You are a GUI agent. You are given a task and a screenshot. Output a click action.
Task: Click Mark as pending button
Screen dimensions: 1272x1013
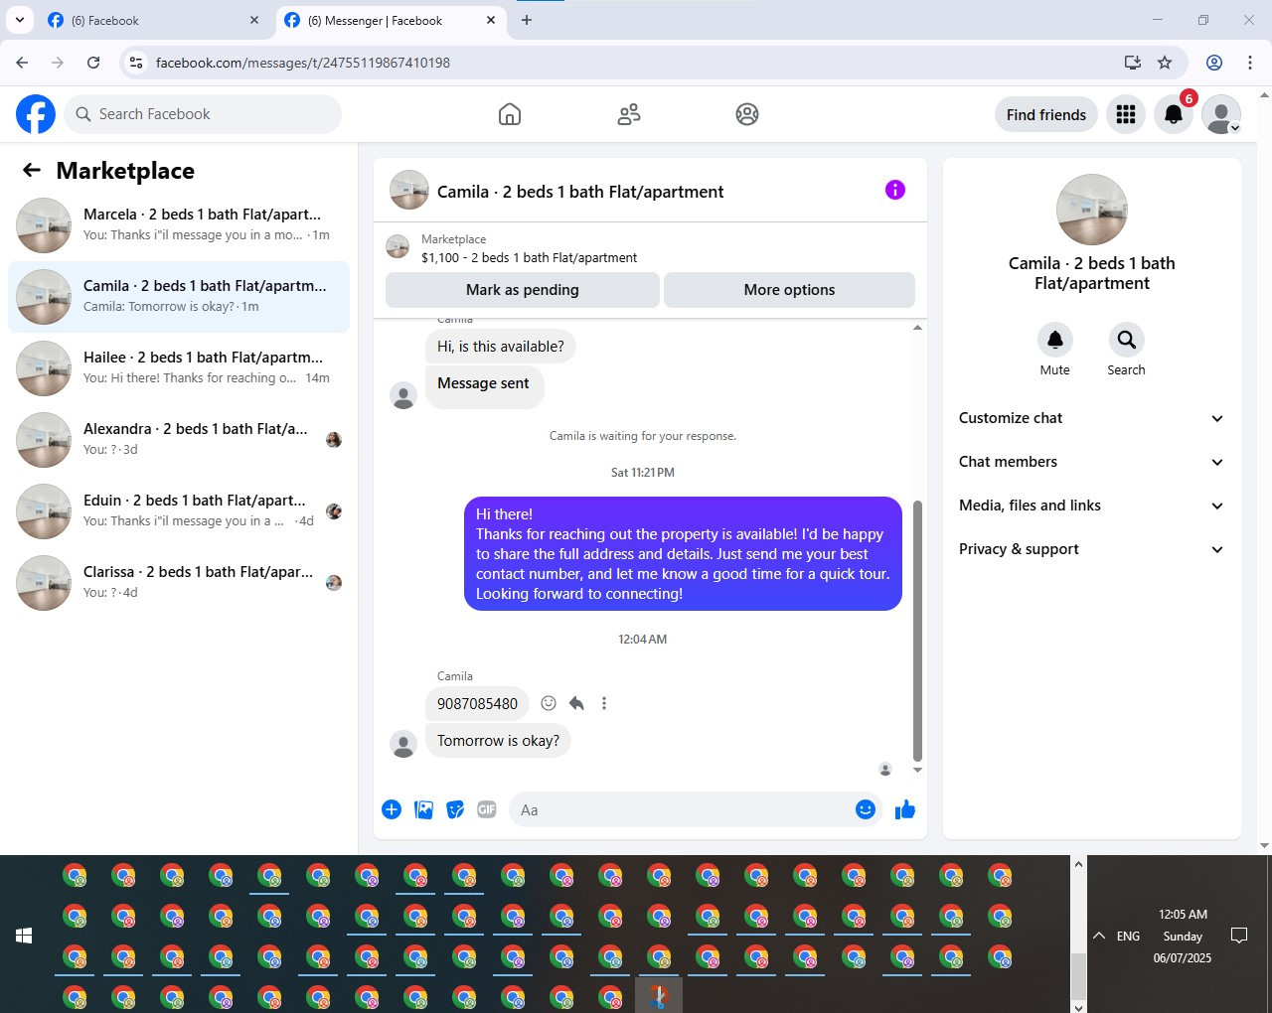coord(523,290)
